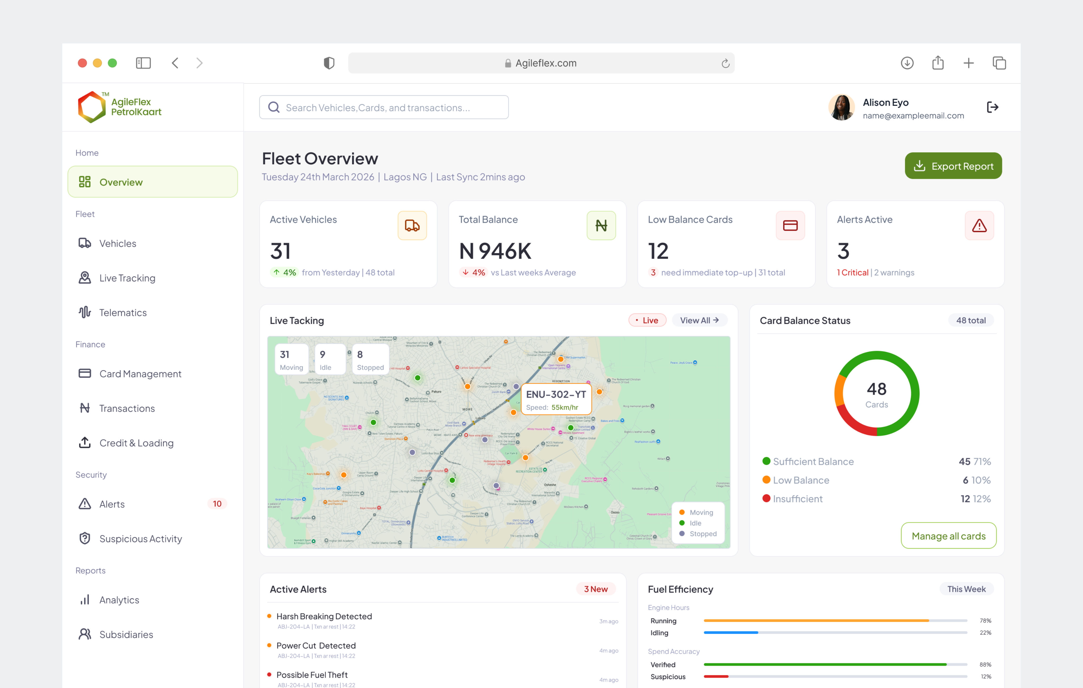The width and height of the screenshot is (1083, 688).
Task: Click the Verified spend accuracy bar
Action: [835, 665]
